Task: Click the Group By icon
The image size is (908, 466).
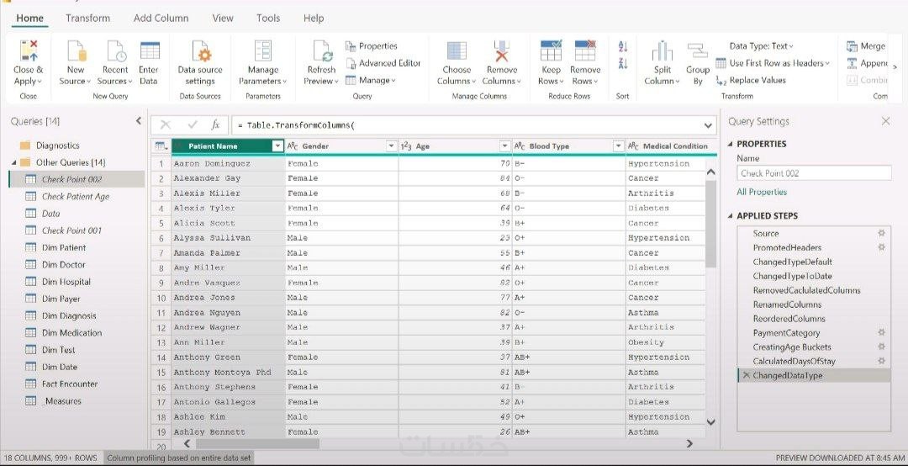Action: 697,51
